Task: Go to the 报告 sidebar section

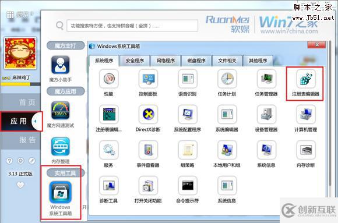Action: 20,140
